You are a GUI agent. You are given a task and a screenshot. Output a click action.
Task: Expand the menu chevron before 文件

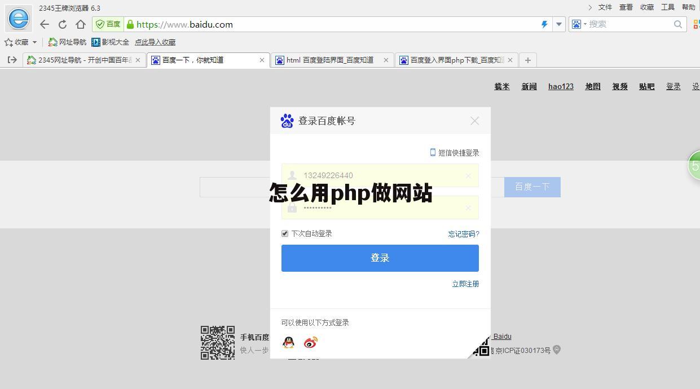[590, 7]
